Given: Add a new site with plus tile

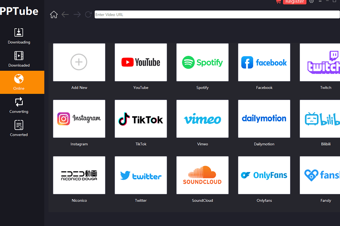Looking at the screenshot, I should tap(79, 62).
